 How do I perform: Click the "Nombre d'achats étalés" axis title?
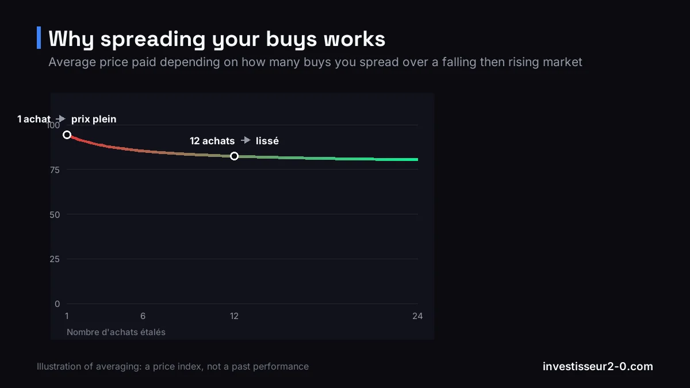pos(116,332)
